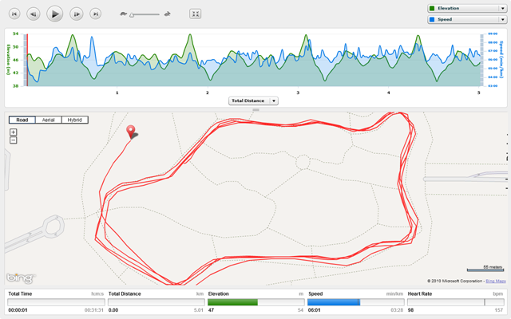Screen dimensions: 511x319
Task: Click the turtle slow-speed icon
Action: (123, 14)
